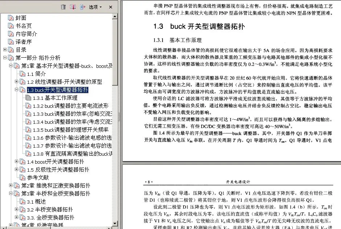
Task: Expand 1.2 线性调整器 bookmark
Action: click(x=17, y=82)
